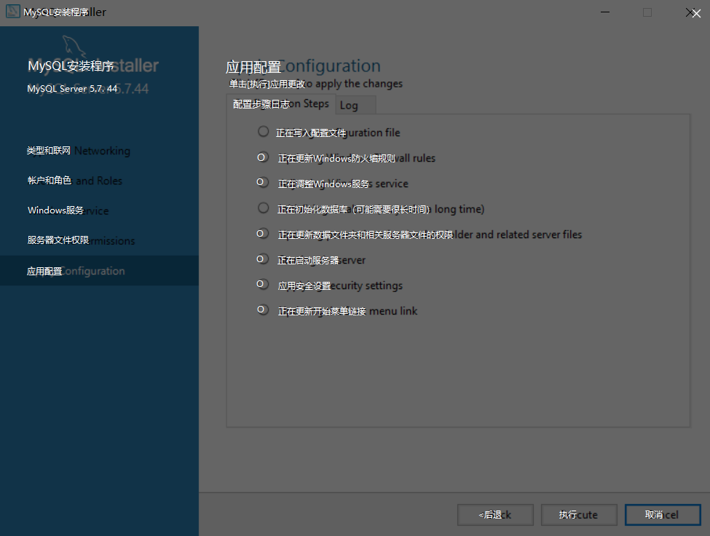Select the 应用安全设置 step radio circle
This screenshot has height=536, width=710.
(263, 284)
